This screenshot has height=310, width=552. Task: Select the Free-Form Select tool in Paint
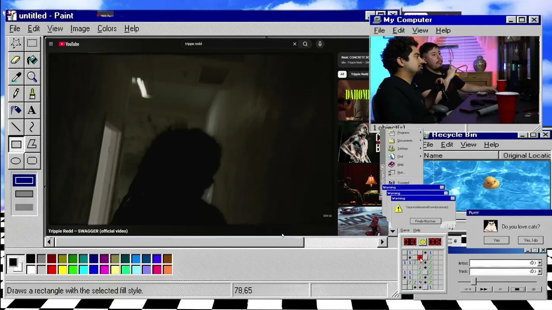[x=16, y=43]
